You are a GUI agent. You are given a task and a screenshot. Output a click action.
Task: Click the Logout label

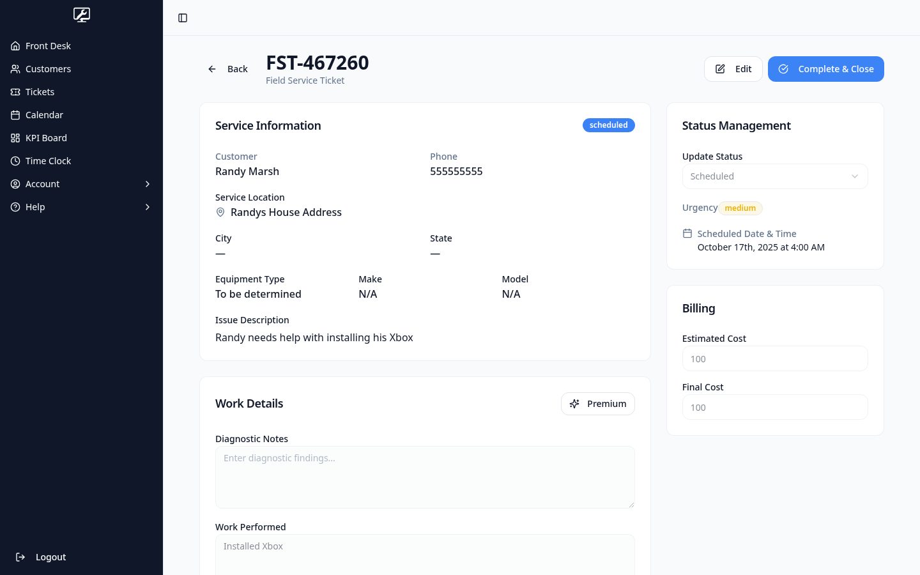(x=51, y=557)
